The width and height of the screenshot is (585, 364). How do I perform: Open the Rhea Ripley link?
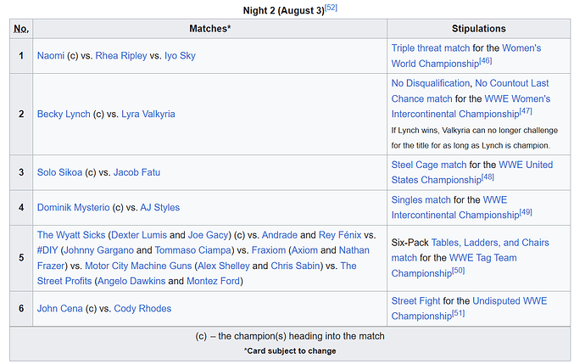tap(121, 56)
